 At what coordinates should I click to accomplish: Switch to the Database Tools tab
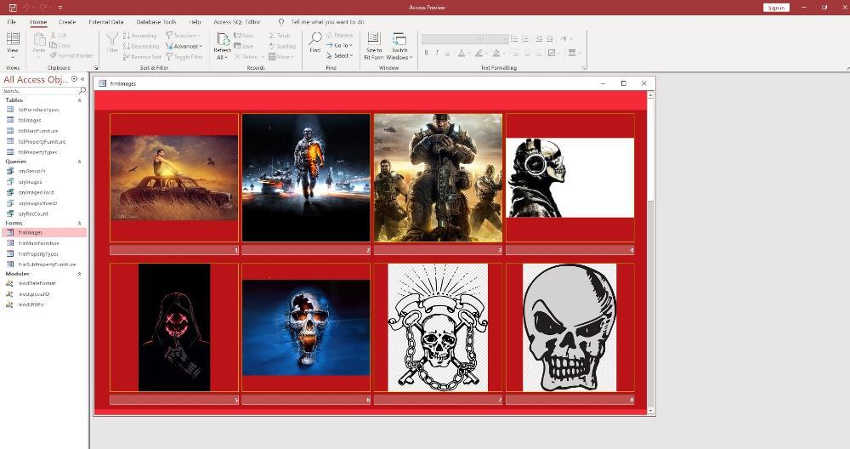click(156, 22)
